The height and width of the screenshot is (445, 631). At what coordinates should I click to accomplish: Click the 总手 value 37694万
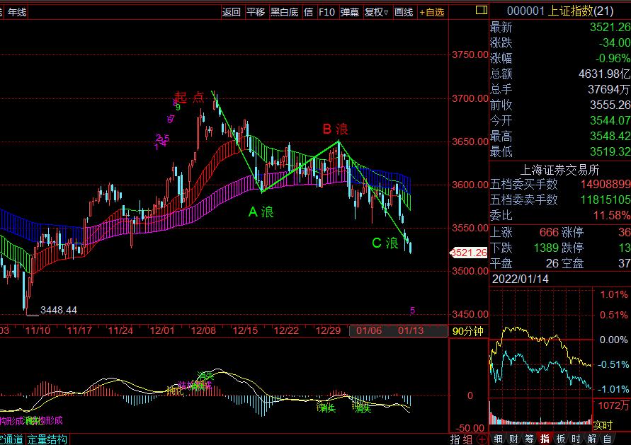609,89
